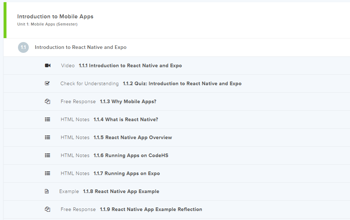Click the Free Response label on the 1.1.3 row
This screenshot has width=350, height=220.
(78, 101)
